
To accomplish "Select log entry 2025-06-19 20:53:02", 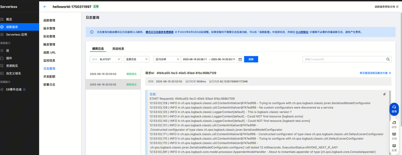I will coord(113,84).
